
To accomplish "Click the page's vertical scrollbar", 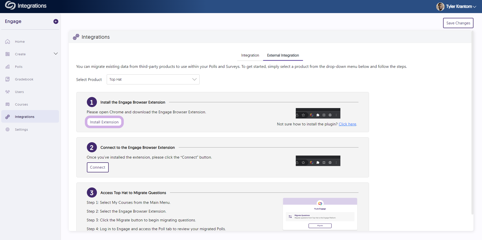I will point(472,123).
